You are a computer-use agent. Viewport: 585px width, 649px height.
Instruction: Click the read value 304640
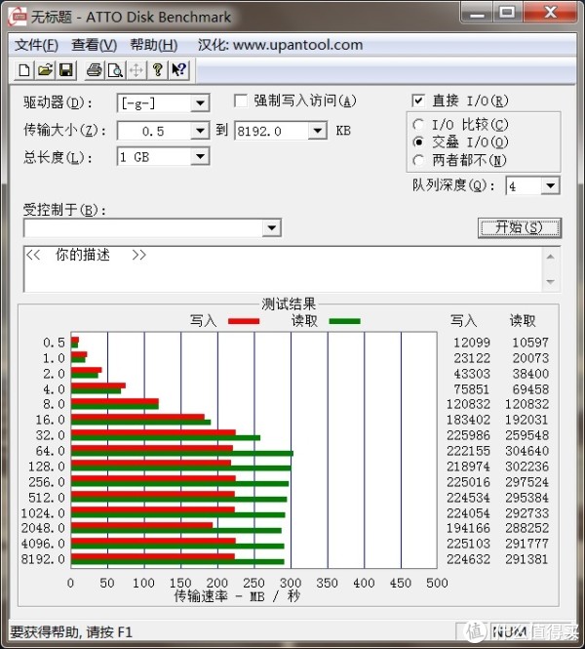coord(527,451)
